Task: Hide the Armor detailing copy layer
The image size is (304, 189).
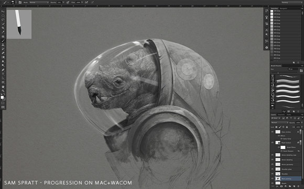Action: click(x=273, y=155)
